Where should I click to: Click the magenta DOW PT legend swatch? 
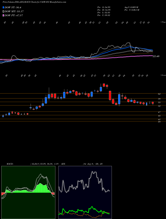tap(3, 15)
